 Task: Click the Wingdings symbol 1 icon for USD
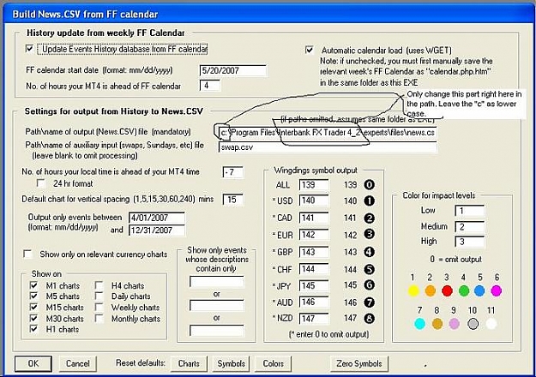pyautogui.click(x=369, y=200)
